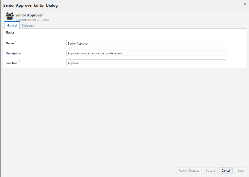Viewport: 249px width, 177px height.
Task: Click the Save button
Action: (x=240, y=170)
